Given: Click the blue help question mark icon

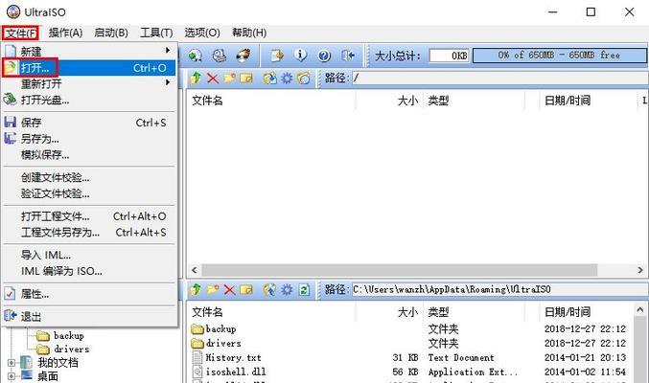Looking at the screenshot, I should [x=324, y=55].
